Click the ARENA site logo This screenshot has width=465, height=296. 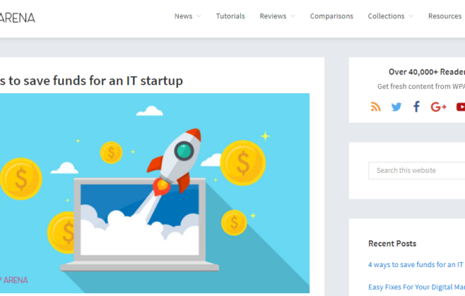17,18
